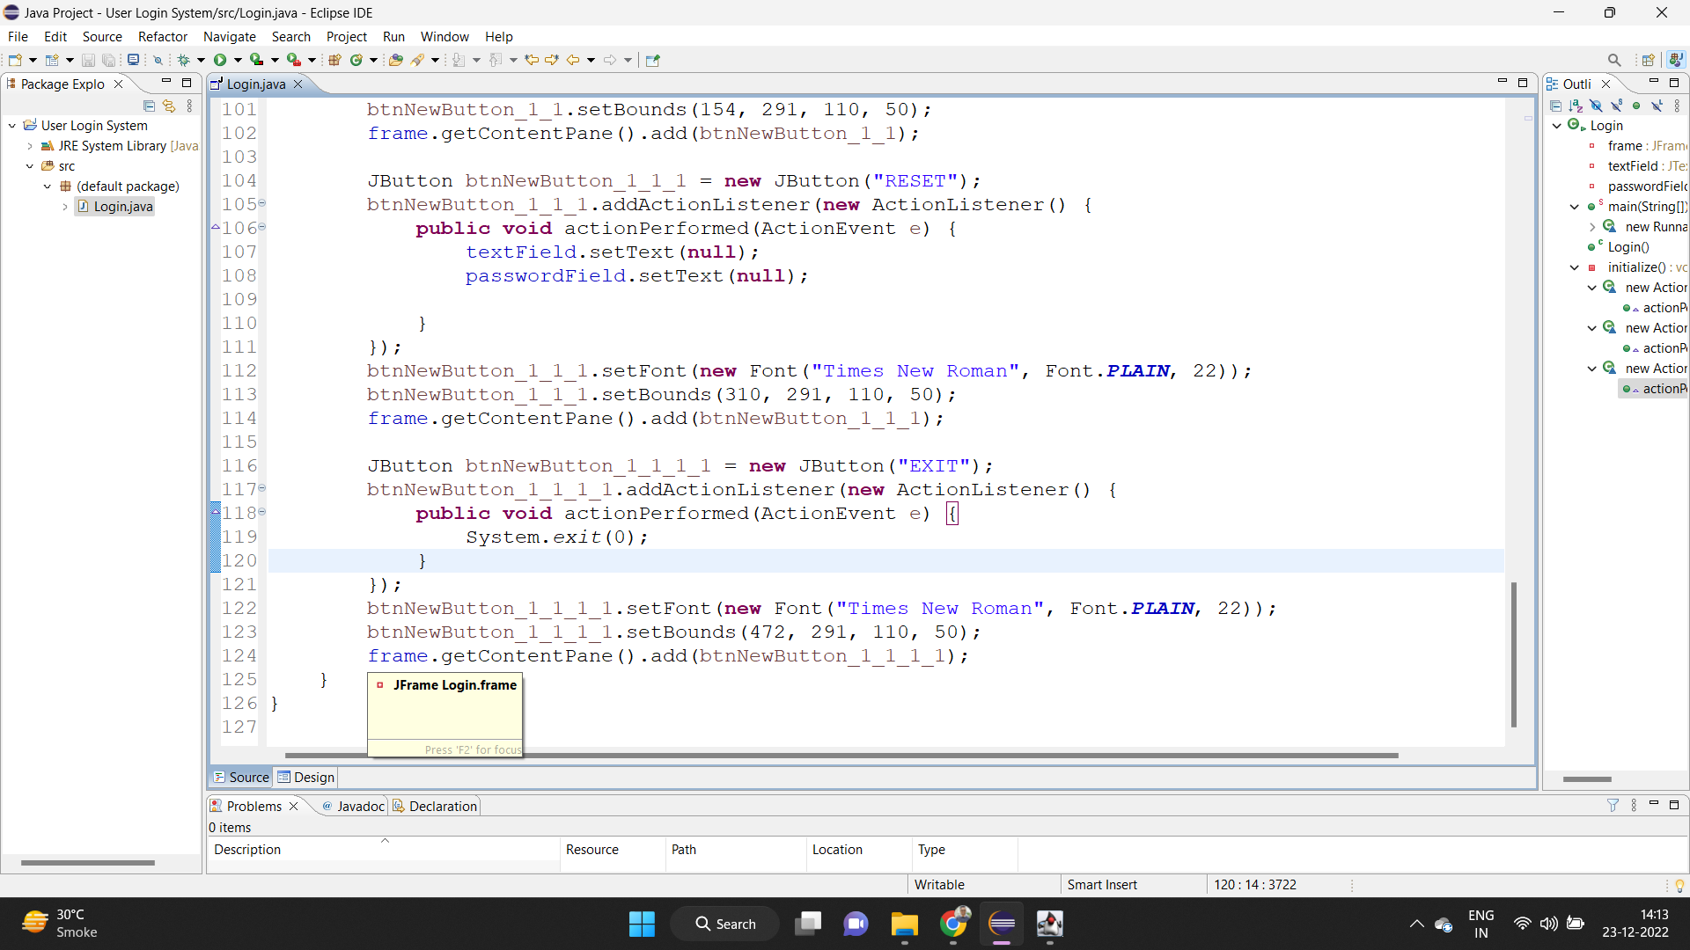
Task: Toggle Hide Fields in Outline view
Action: point(1596,106)
